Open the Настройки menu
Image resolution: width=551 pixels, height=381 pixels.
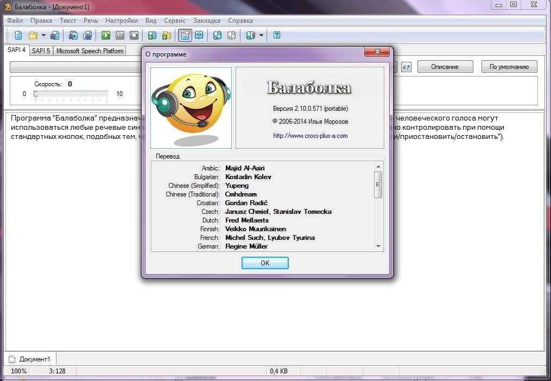[122, 21]
